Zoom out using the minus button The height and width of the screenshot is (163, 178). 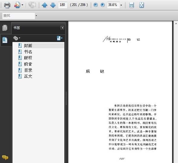[x=96, y=5]
